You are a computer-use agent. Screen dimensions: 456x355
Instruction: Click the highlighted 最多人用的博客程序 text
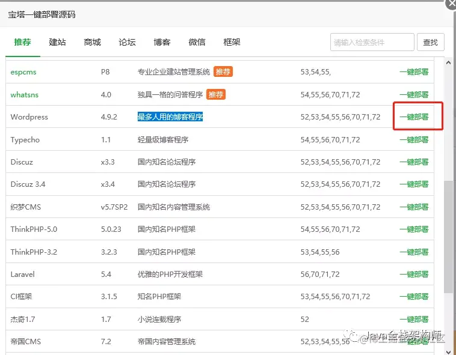point(170,117)
